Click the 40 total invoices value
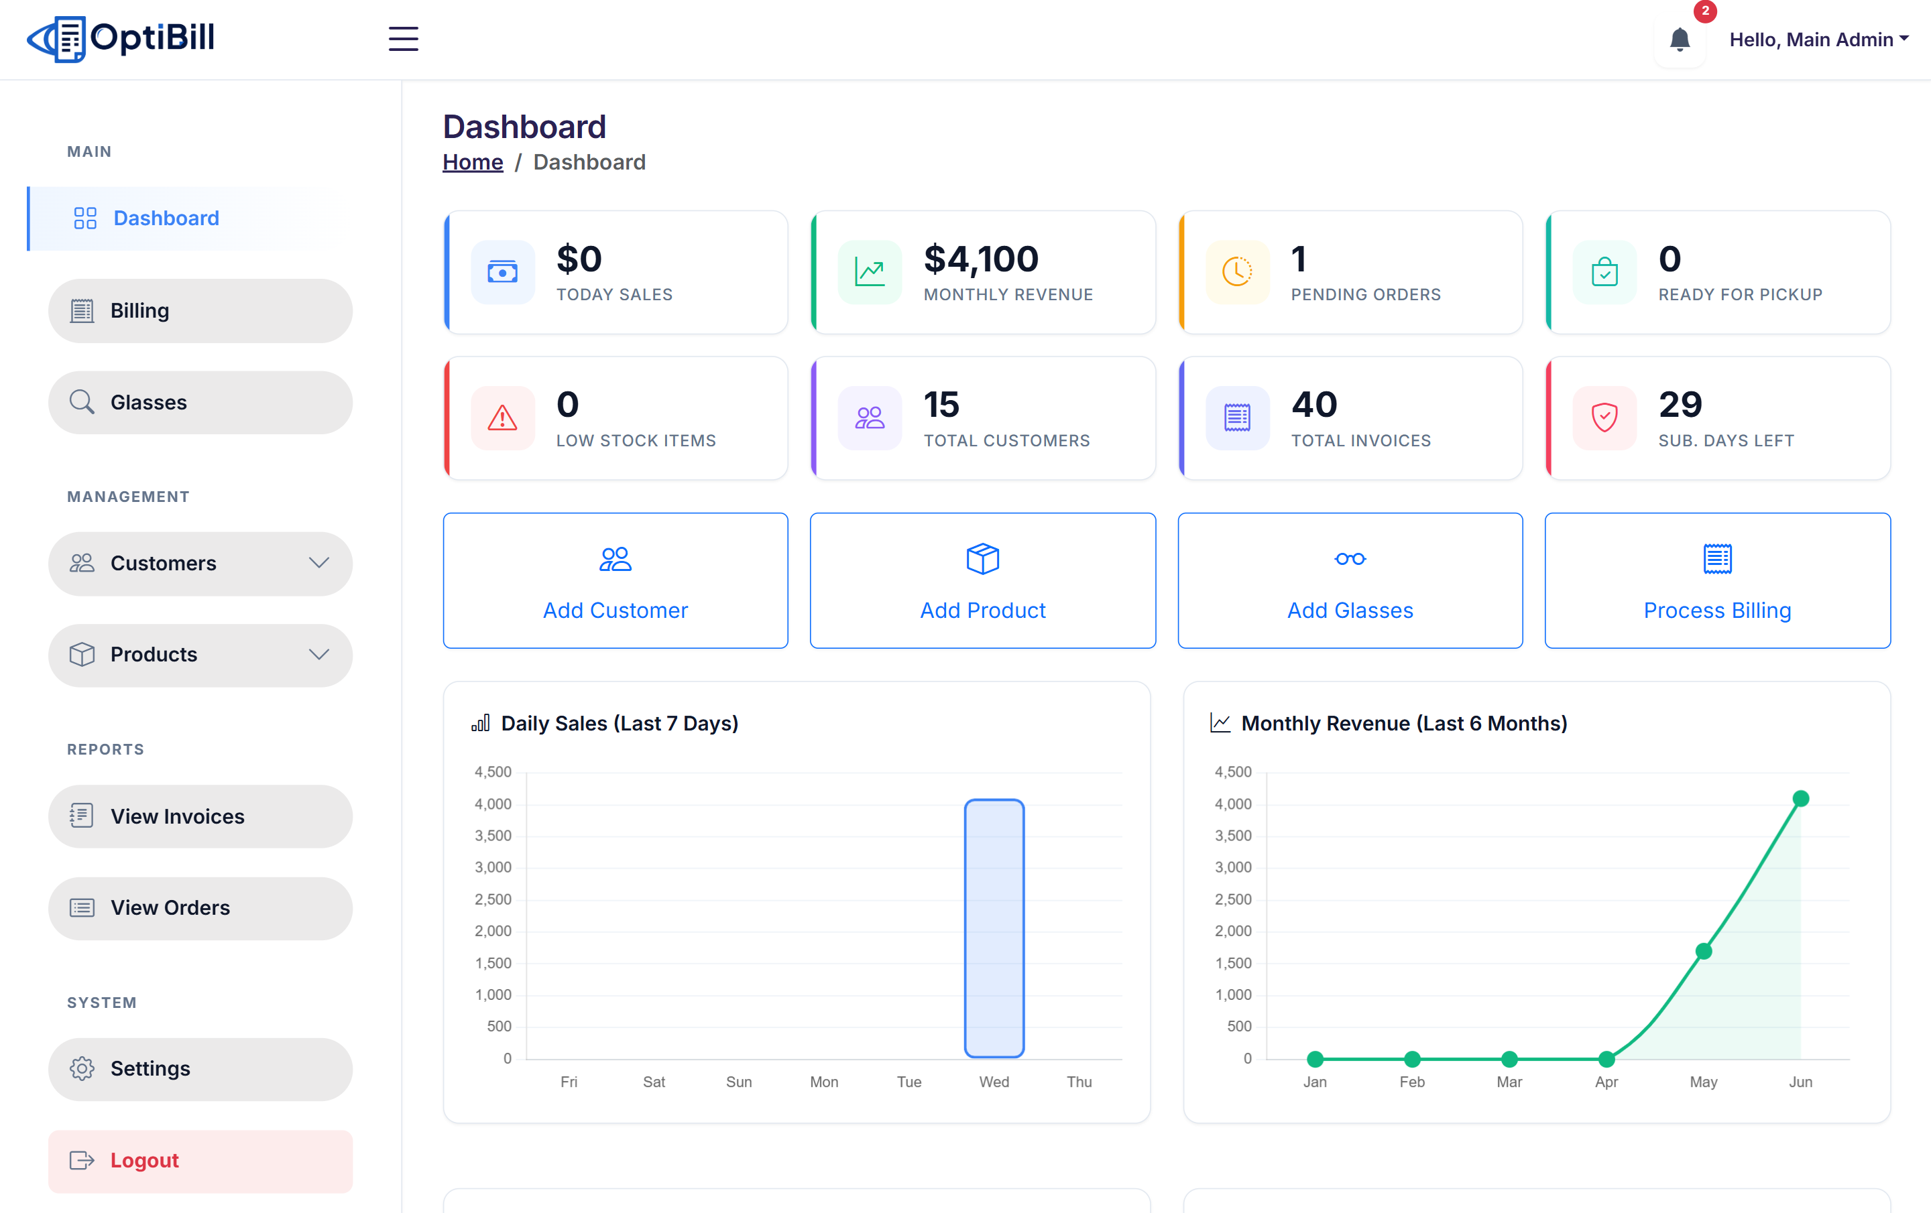 1315,405
